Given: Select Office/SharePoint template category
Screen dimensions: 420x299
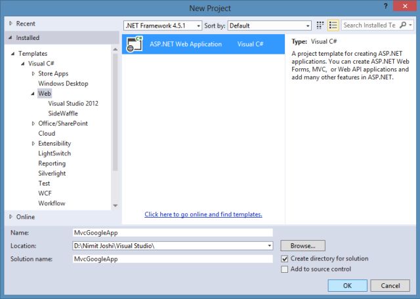Looking at the screenshot, I should 63,123.
